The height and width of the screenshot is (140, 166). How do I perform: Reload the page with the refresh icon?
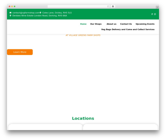(108, 6)
